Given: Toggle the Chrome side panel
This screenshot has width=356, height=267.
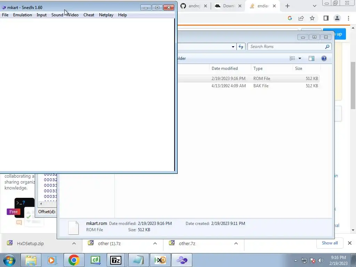Looking at the screenshot, I should pyautogui.click(x=326, y=18).
